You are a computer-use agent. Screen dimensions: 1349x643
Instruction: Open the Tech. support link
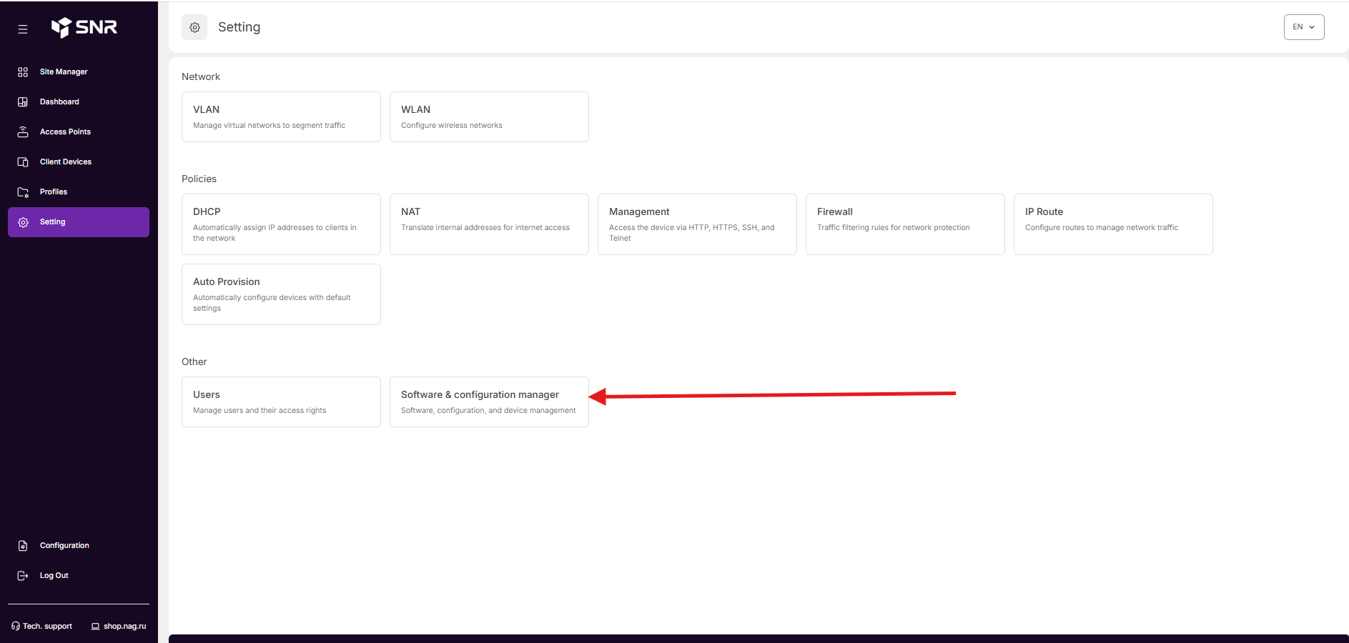tap(42, 627)
